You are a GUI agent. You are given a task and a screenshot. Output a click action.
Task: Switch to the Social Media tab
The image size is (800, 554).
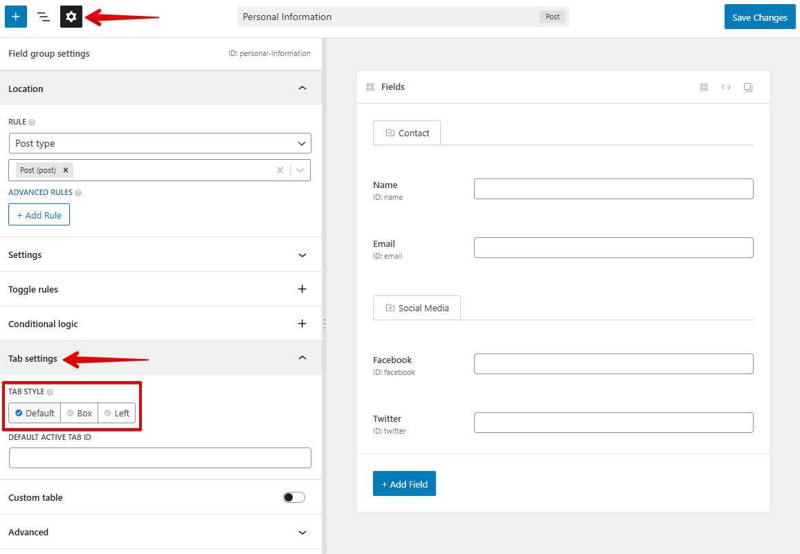[417, 308]
